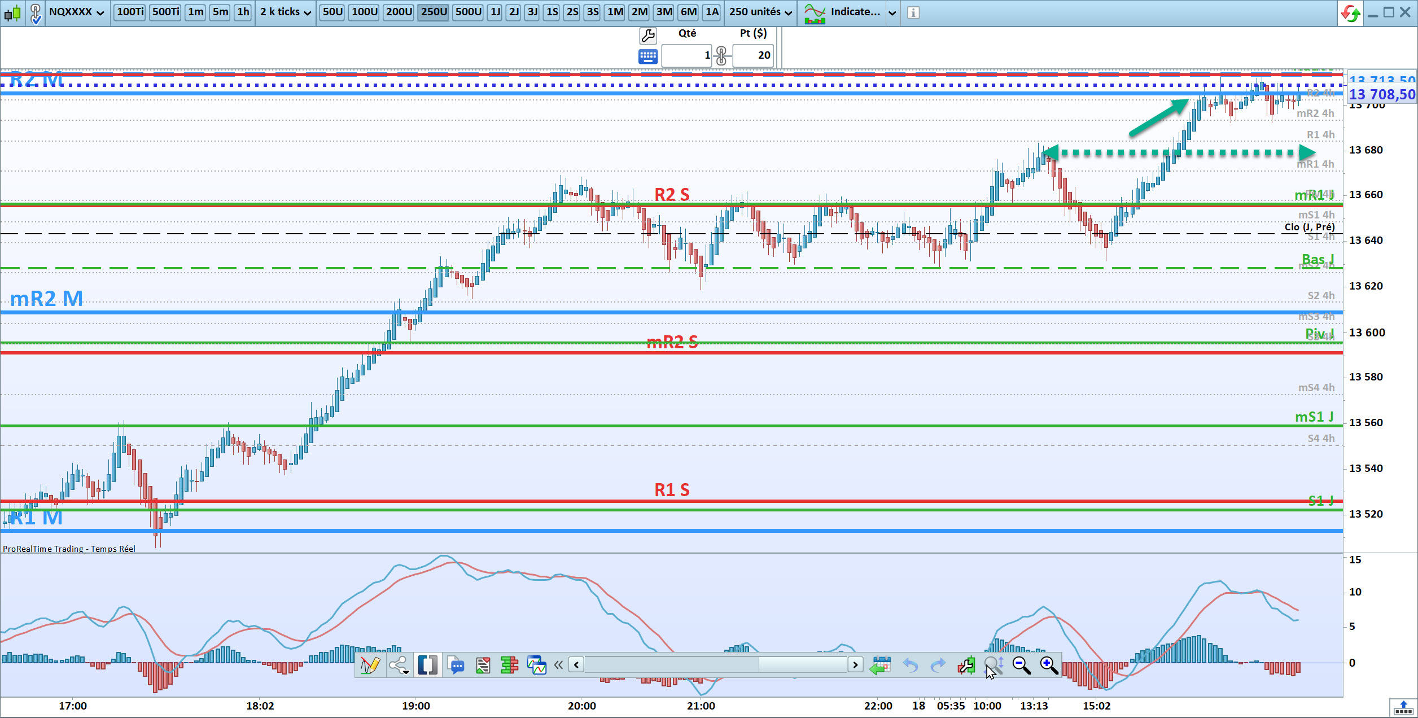The width and height of the screenshot is (1418, 718).
Task: Select the 5m timeframe button
Action: (x=220, y=12)
